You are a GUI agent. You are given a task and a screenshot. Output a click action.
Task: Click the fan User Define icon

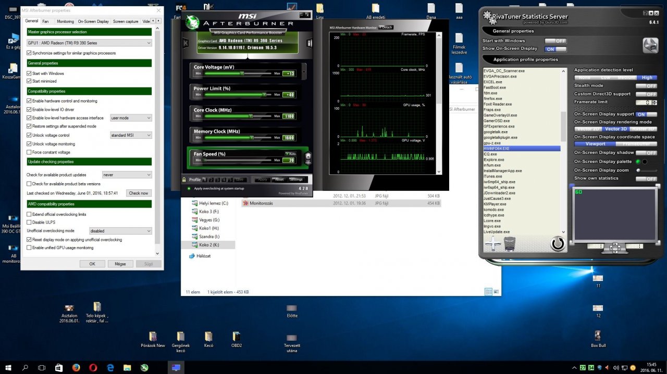click(308, 158)
